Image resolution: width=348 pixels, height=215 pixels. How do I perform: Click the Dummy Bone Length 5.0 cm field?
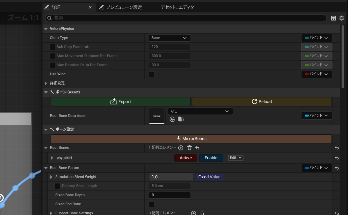click(x=170, y=186)
